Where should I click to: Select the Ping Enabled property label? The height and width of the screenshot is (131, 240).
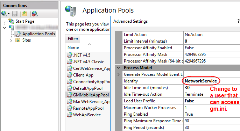click(x=136, y=114)
